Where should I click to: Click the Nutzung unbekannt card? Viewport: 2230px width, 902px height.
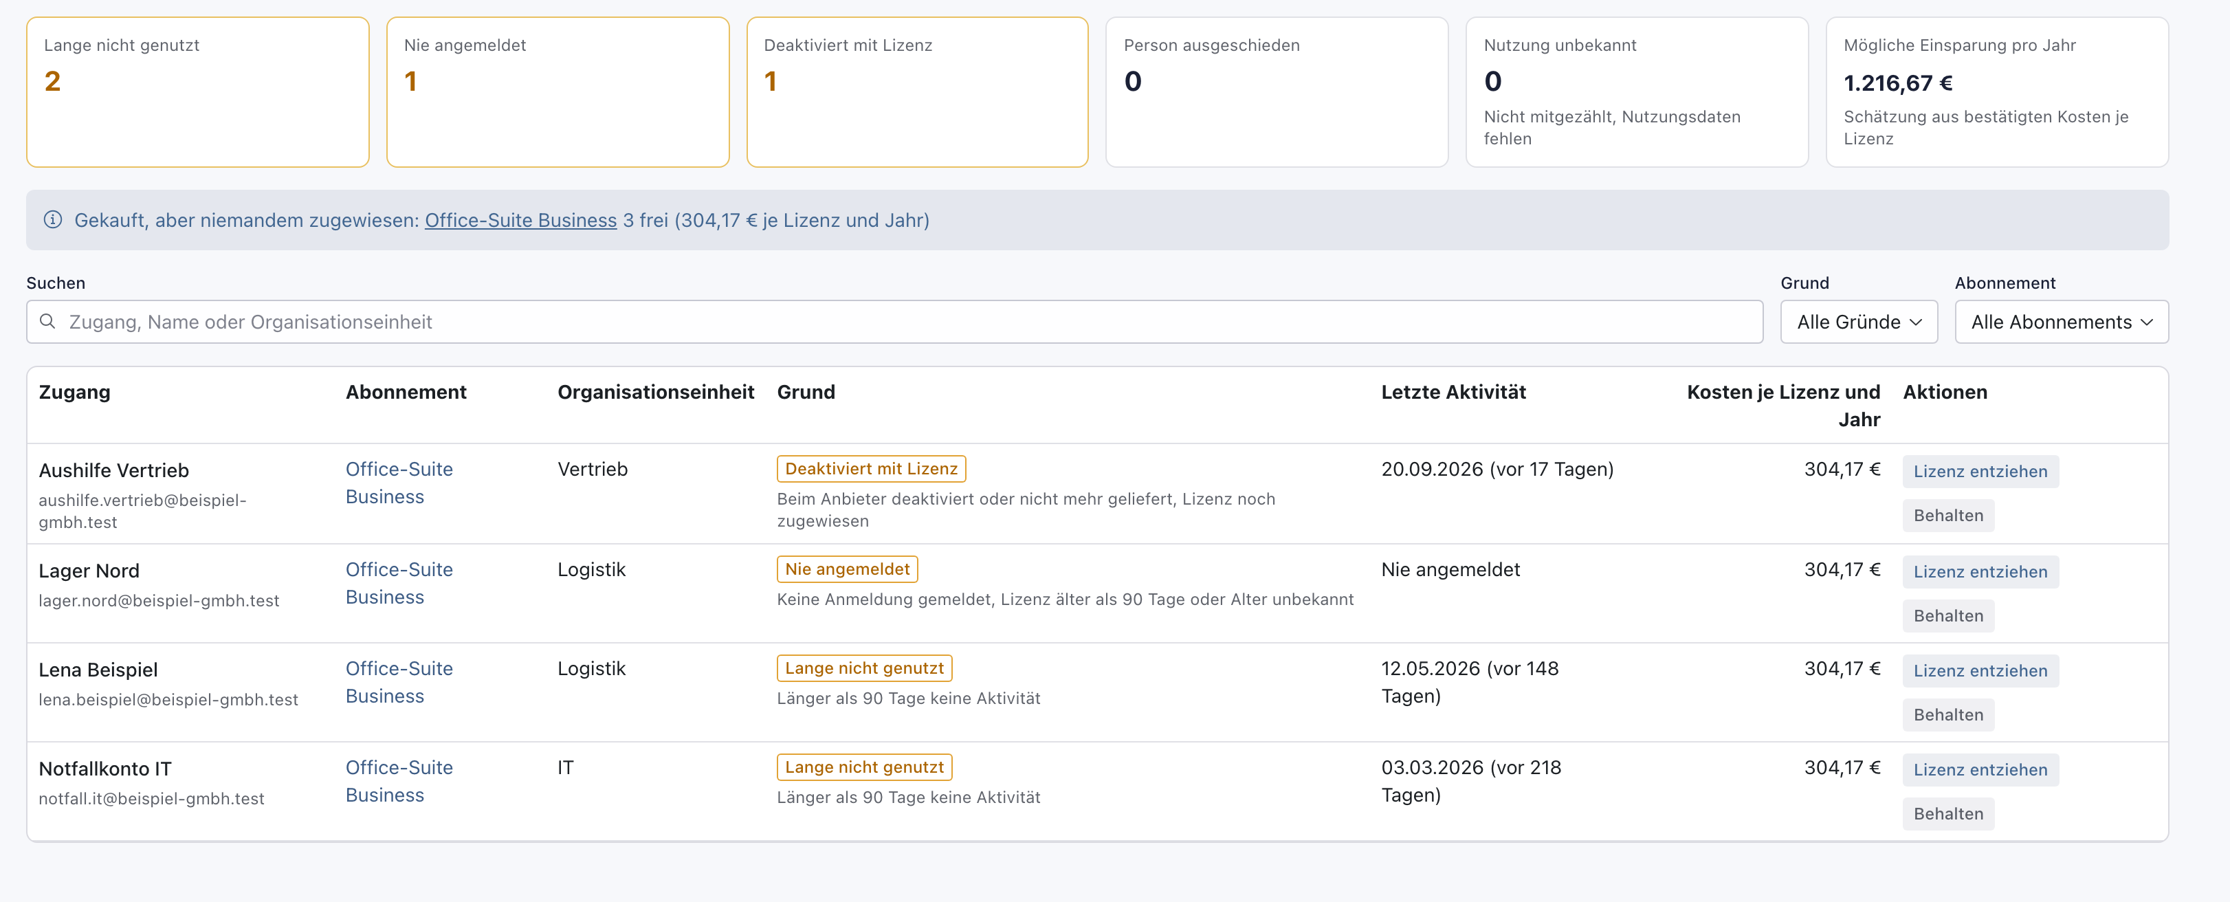coord(1636,91)
